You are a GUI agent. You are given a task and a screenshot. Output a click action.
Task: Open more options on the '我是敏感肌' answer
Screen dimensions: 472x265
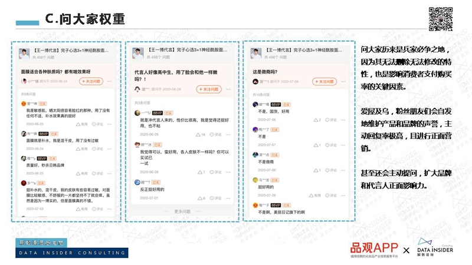110,124
